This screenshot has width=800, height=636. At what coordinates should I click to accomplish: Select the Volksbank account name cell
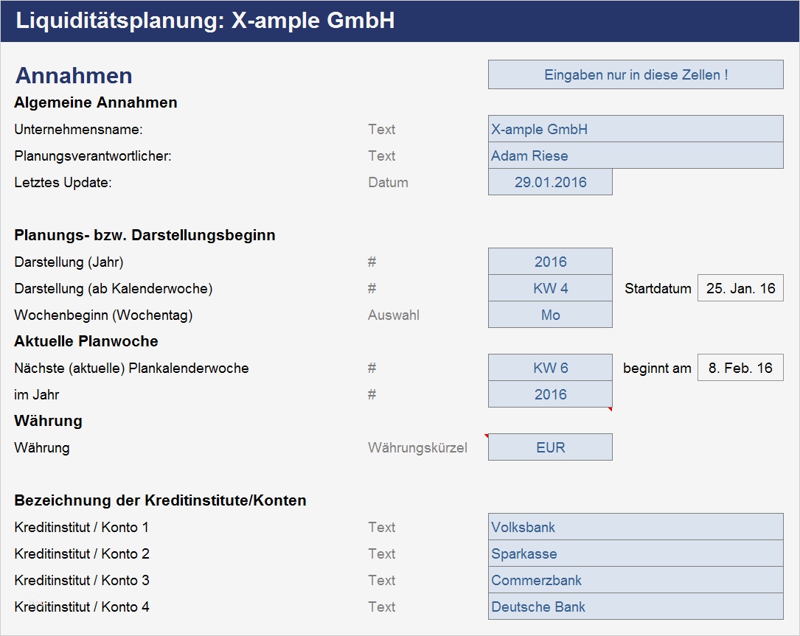tap(635, 527)
